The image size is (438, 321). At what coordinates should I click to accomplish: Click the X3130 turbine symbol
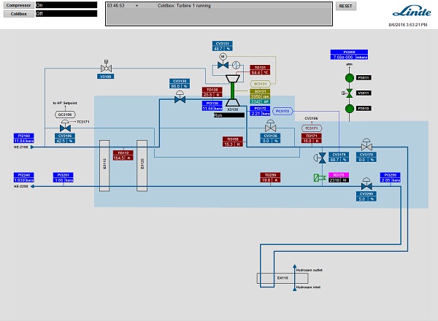click(234, 88)
